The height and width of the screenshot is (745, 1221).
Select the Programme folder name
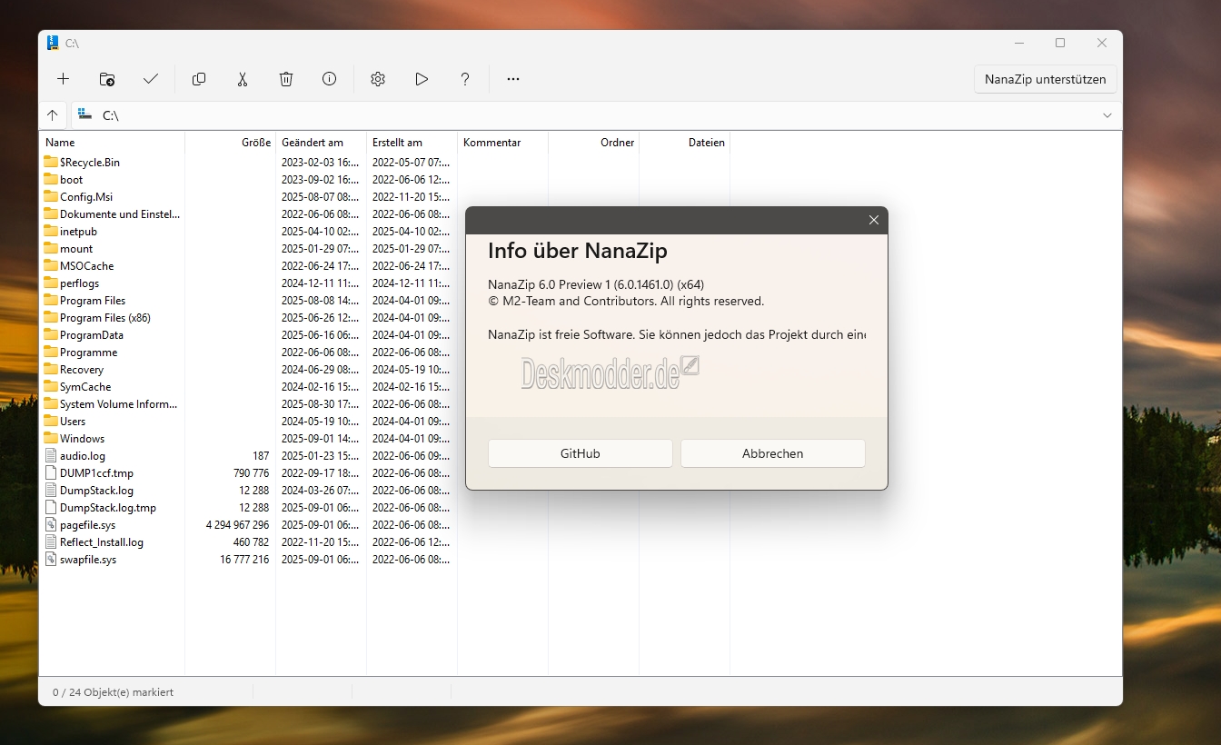point(88,353)
